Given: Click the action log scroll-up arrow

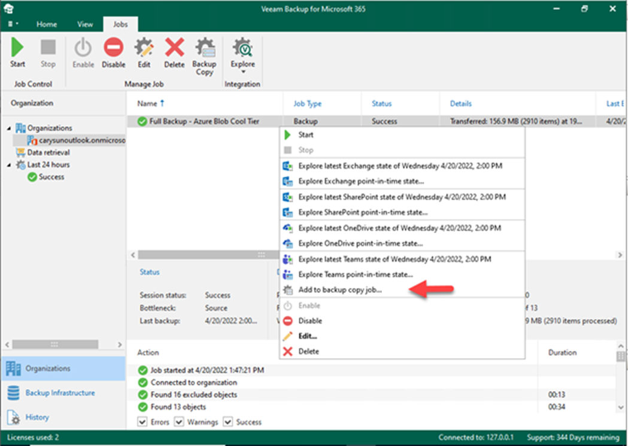Looking at the screenshot, I should 621,346.
